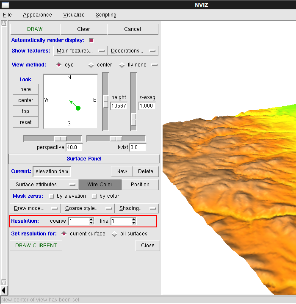Image resolution: width=296 pixels, height=304 pixels.
Task: Open the Main features dropdown
Action: point(80,51)
